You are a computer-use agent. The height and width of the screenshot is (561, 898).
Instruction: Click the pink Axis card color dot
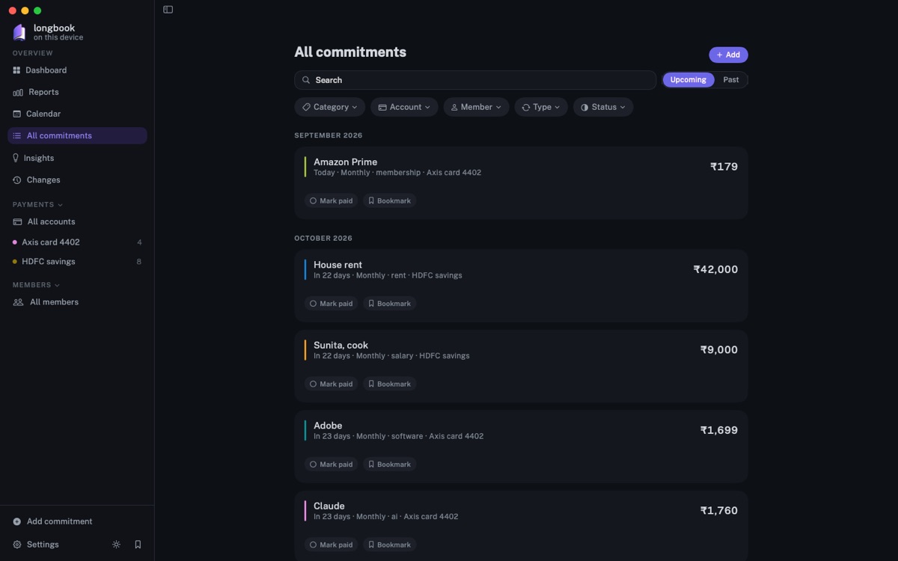pos(15,242)
